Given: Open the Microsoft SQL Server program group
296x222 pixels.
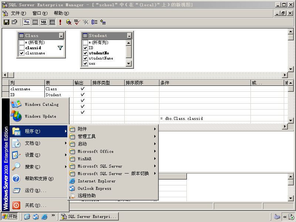Looking at the screenshot, I should (x=113, y=166).
